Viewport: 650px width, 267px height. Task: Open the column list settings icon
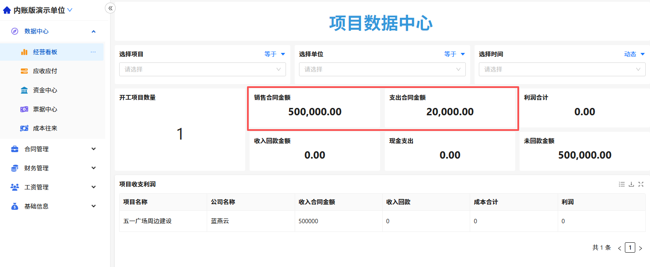(x=622, y=184)
